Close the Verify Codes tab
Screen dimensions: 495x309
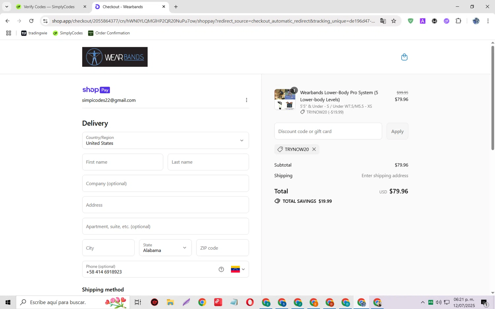point(85,7)
